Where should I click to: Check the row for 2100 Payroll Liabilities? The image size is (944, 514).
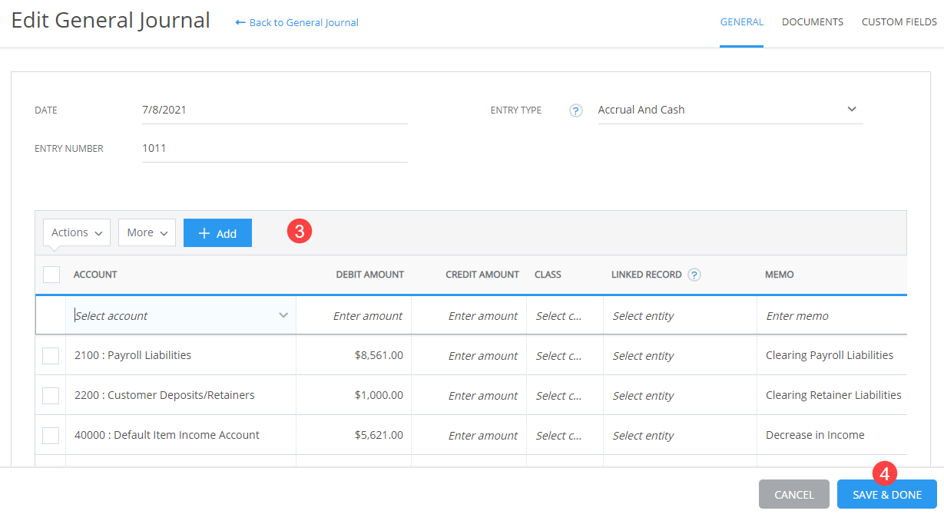point(51,355)
